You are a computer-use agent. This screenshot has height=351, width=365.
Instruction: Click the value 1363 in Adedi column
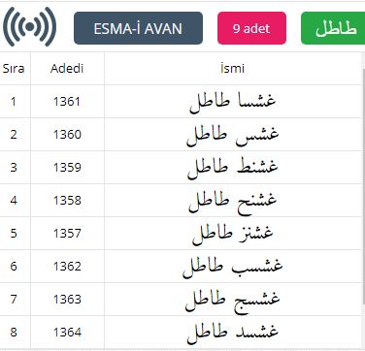67,300
